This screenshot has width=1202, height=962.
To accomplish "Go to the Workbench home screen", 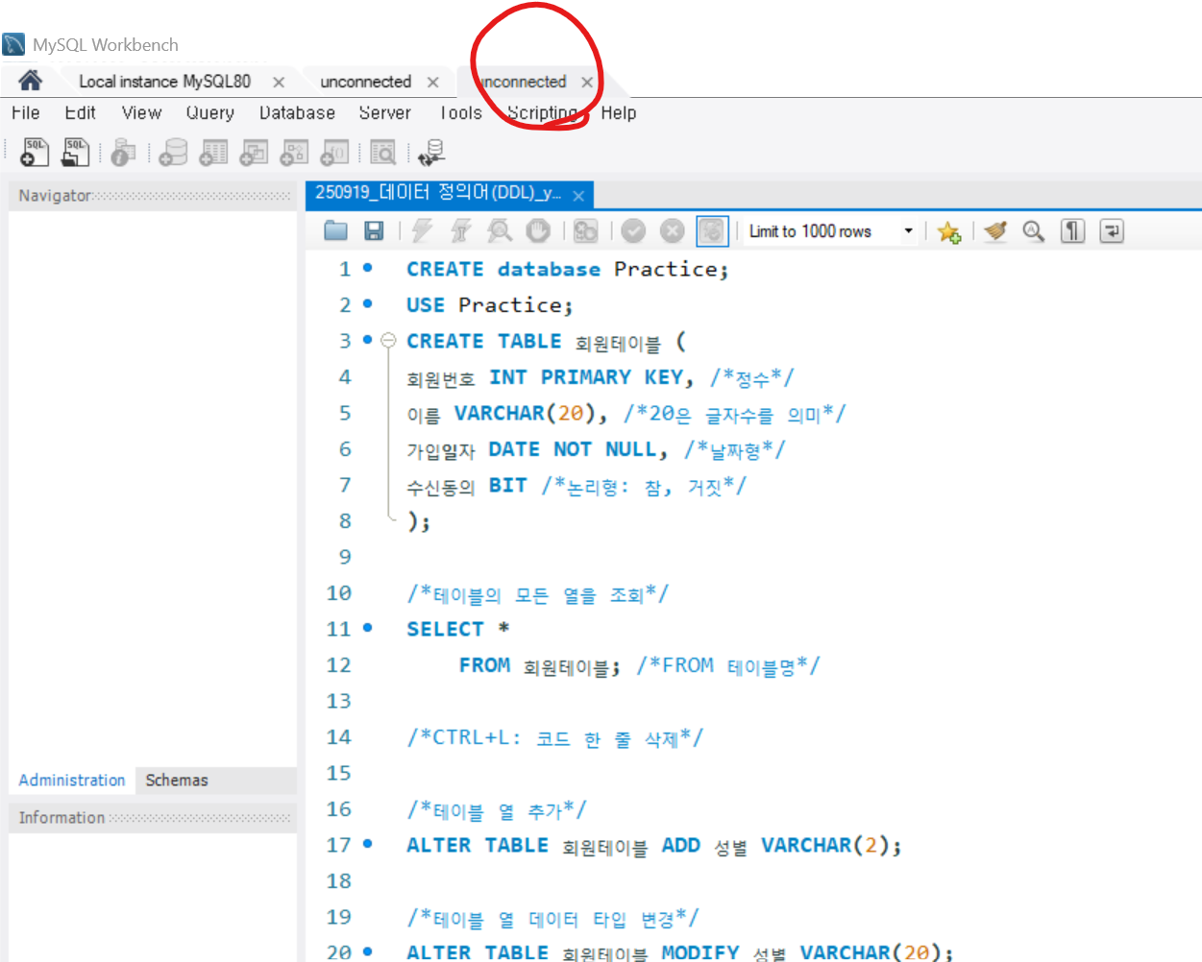I will point(30,81).
